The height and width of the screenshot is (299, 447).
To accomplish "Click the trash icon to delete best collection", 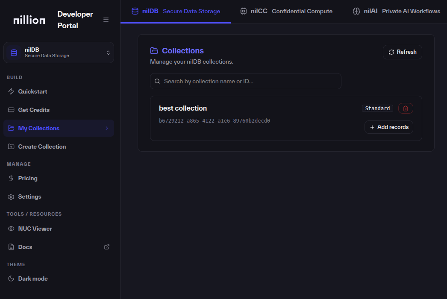I will coord(405,108).
